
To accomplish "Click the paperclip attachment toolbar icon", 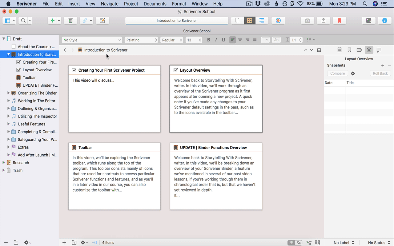I will [x=85, y=21].
